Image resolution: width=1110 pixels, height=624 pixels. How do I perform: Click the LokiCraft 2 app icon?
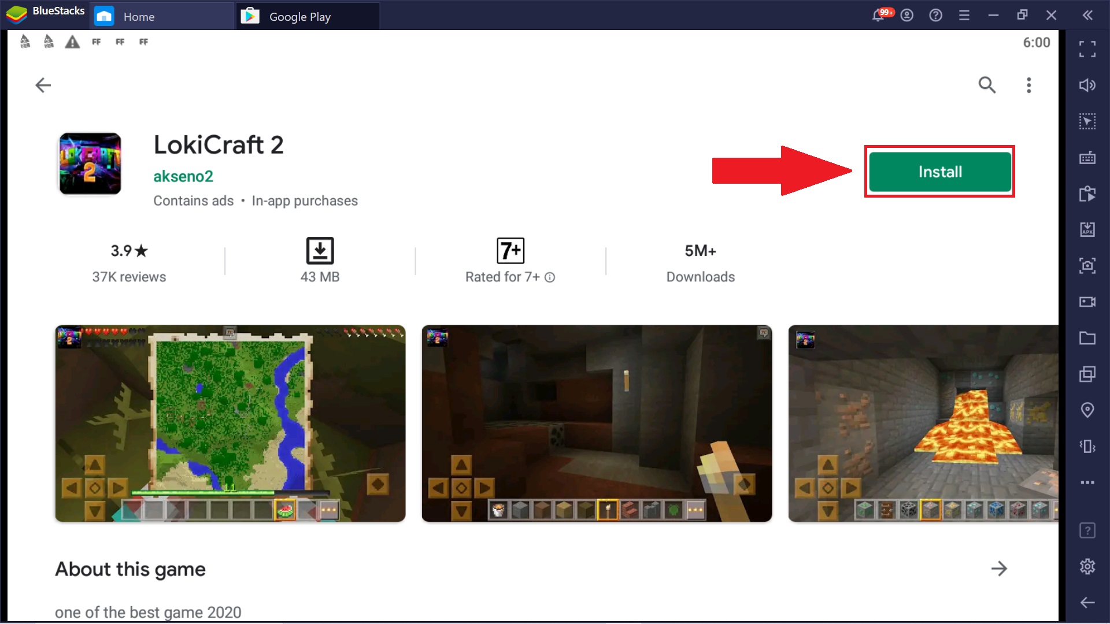tap(90, 164)
